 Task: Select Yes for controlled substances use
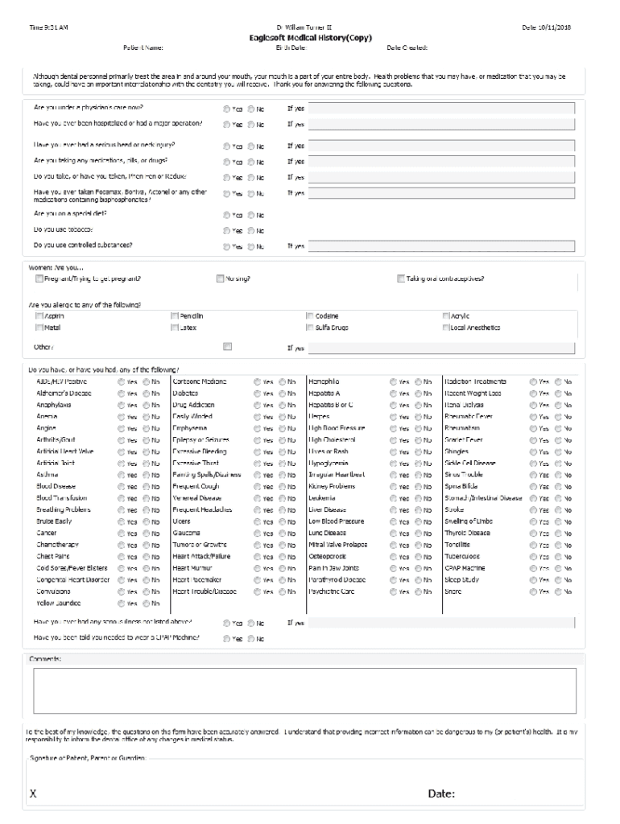(x=226, y=246)
